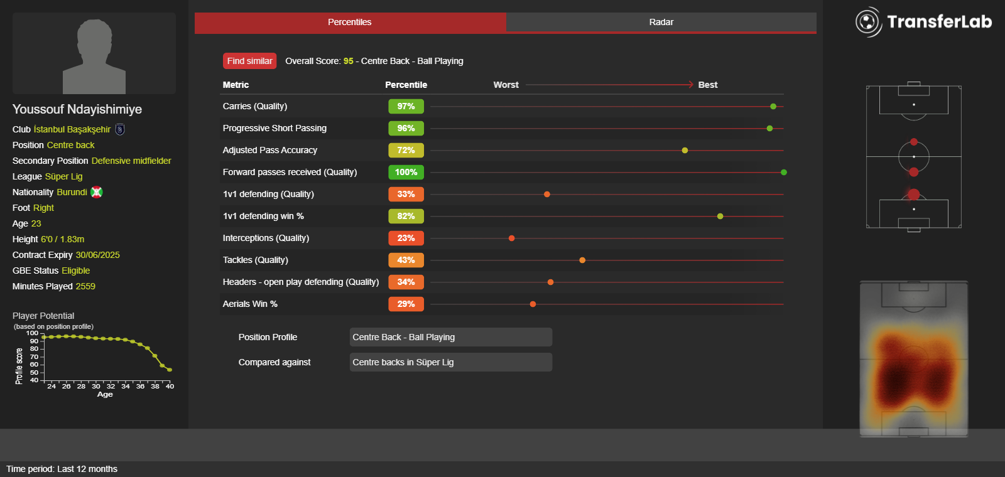Select the Percentiles tab
Image resolution: width=1005 pixels, height=477 pixels.
350,22
